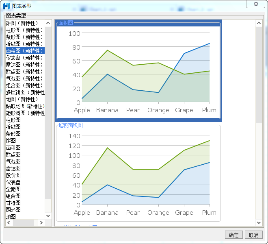Select plain 雷达图 list item
The height and width of the screenshot is (244, 268).
[x=25, y=168]
